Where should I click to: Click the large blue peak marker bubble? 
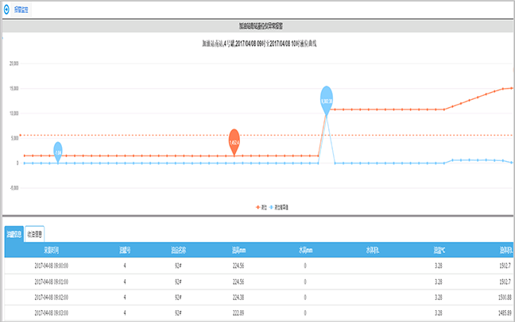[327, 99]
